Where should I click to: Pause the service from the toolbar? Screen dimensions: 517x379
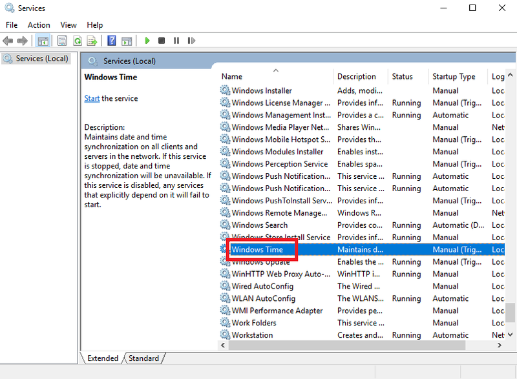(x=176, y=41)
